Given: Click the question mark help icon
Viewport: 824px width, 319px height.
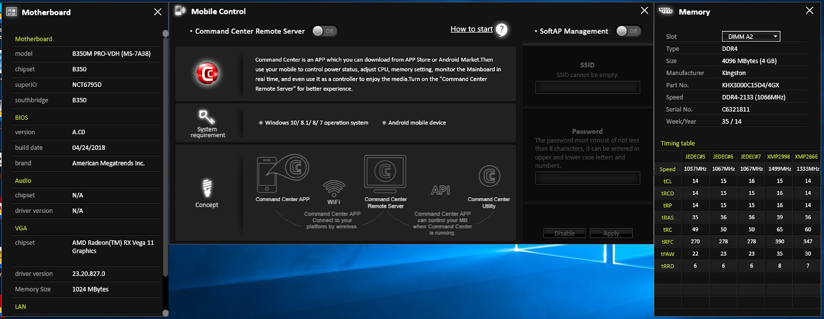Looking at the screenshot, I should click(502, 30).
